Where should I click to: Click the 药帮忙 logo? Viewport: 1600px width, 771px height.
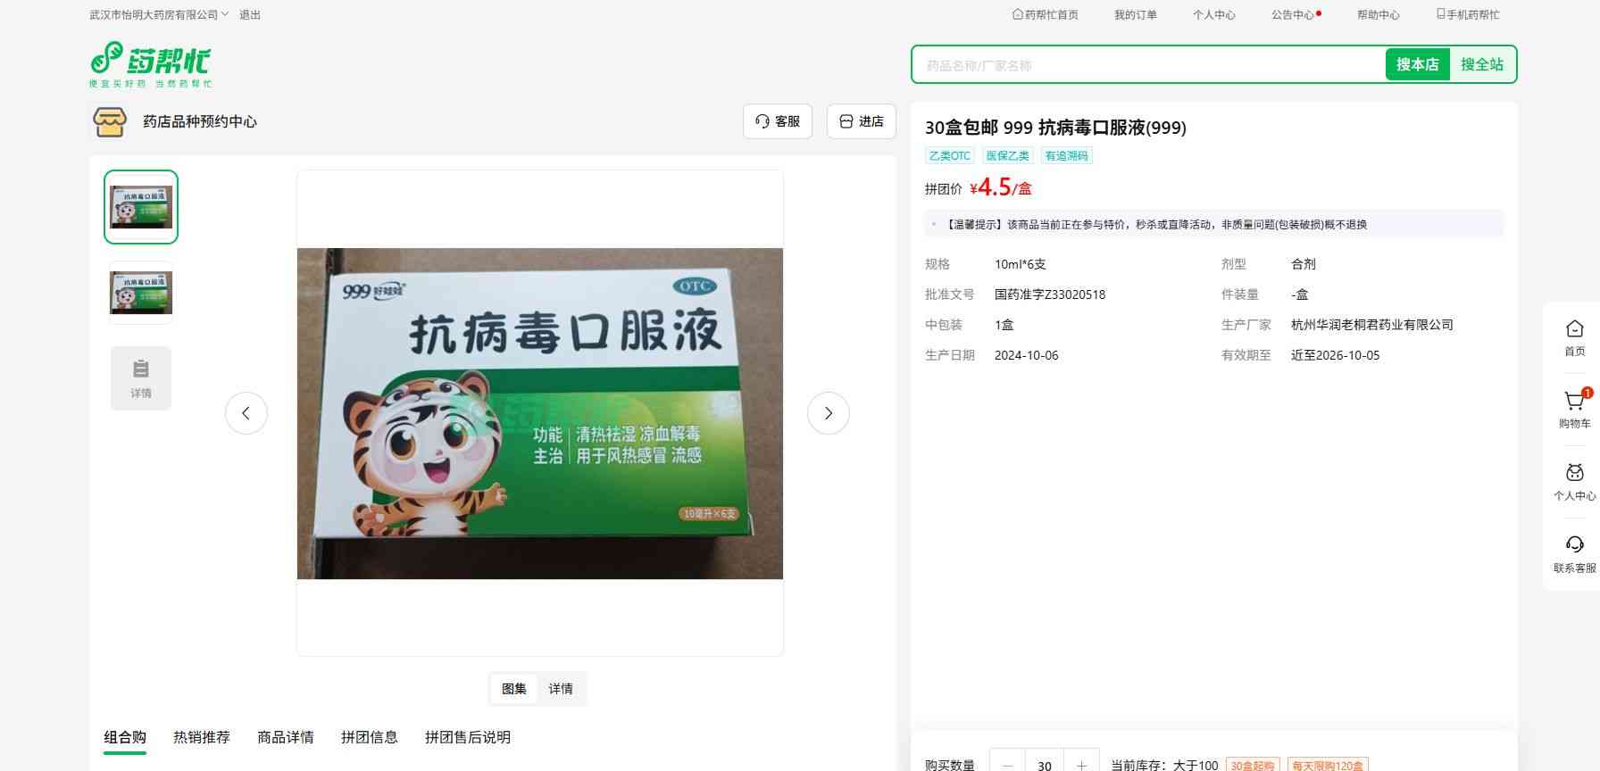[x=150, y=64]
